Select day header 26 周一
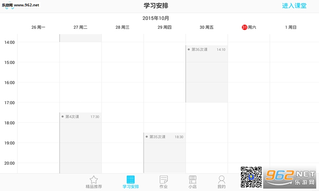319x191 pixels. coord(38,27)
